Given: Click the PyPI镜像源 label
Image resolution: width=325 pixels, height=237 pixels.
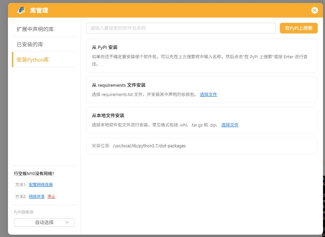Looking at the screenshot, I should pos(24,212).
